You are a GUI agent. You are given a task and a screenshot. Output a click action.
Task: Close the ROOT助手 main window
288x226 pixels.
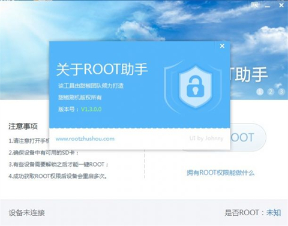click(281, 5)
